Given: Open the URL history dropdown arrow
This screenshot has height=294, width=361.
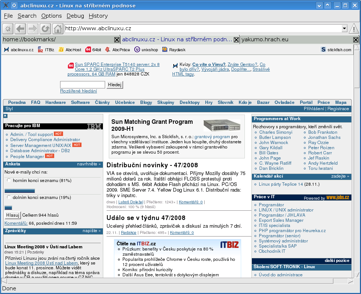Looking at the screenshot, I should coord(344,28).
